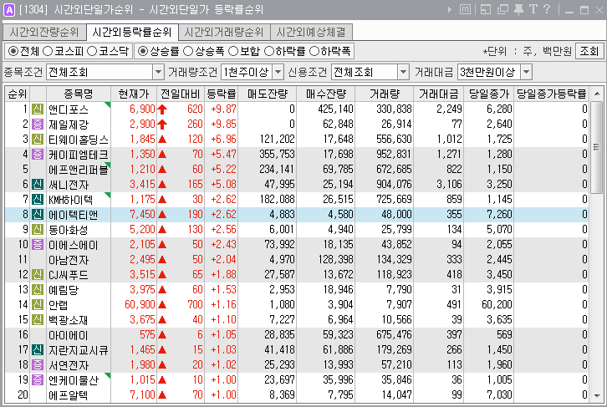607x407 pixels.
Task: Select the 보합 radio button
Action: (233, 51)
